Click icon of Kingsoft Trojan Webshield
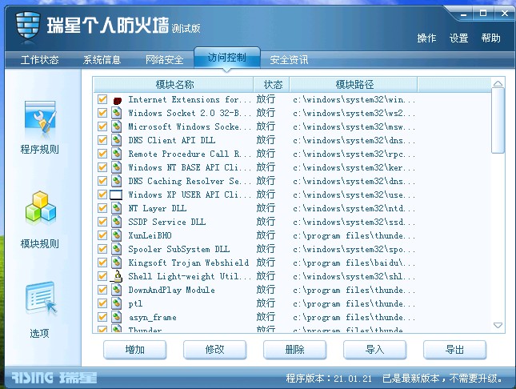 pyautogui.click(x=116, y=263)
